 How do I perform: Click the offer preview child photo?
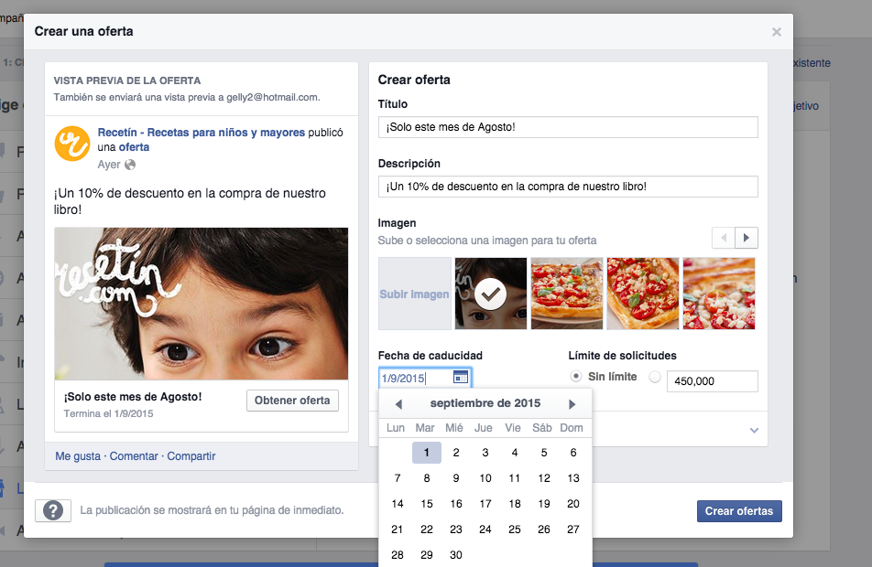[x=202, y=304]
